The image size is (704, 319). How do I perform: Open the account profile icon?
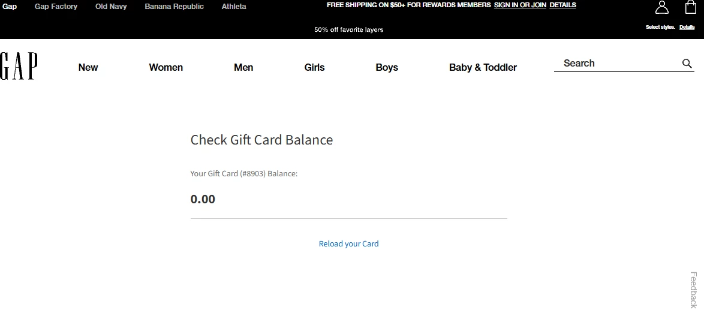click(662, 7)
